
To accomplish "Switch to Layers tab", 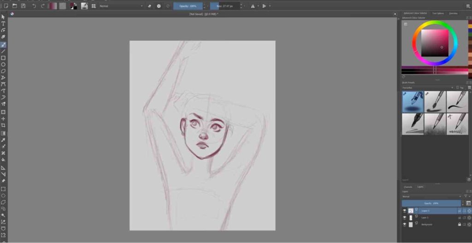I will pos(420,187).
